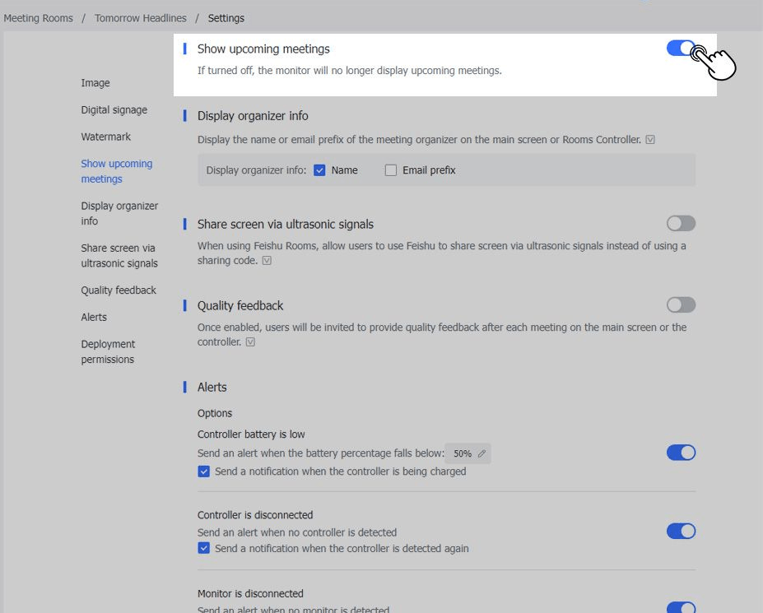Open Deployment permissions settings
The image size is (763, 613).
coord(108,351)
